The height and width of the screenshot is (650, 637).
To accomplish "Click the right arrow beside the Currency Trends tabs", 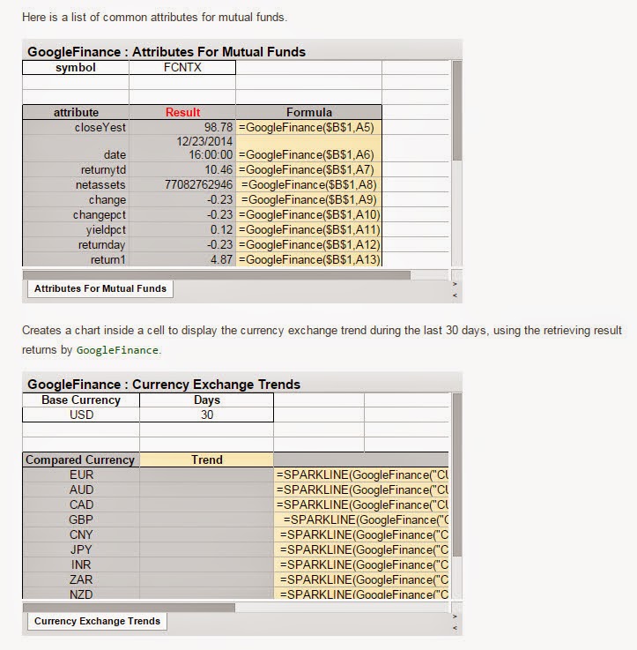I will (x=456, y=616).
